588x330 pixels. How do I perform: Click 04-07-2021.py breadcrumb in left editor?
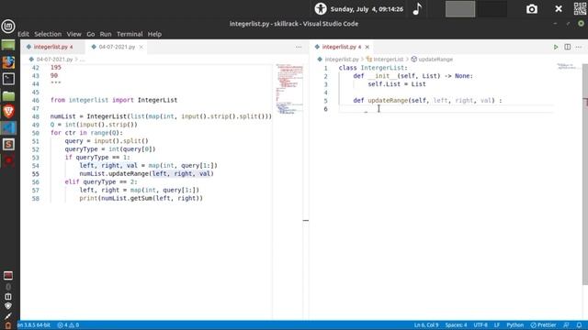pyautogui.click(x=54, y=60)
